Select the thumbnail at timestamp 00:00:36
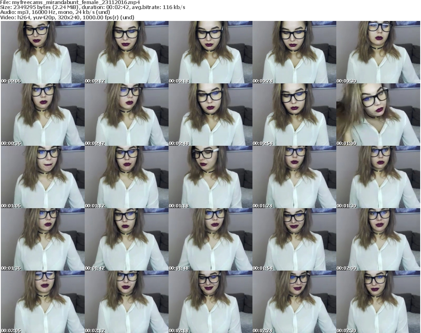421x333 pixels. [x=43, y=115]
